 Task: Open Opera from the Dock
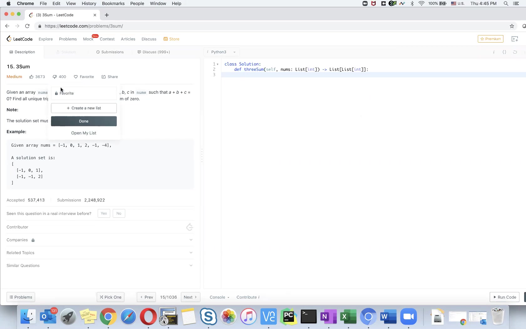(x=148, y=317)
